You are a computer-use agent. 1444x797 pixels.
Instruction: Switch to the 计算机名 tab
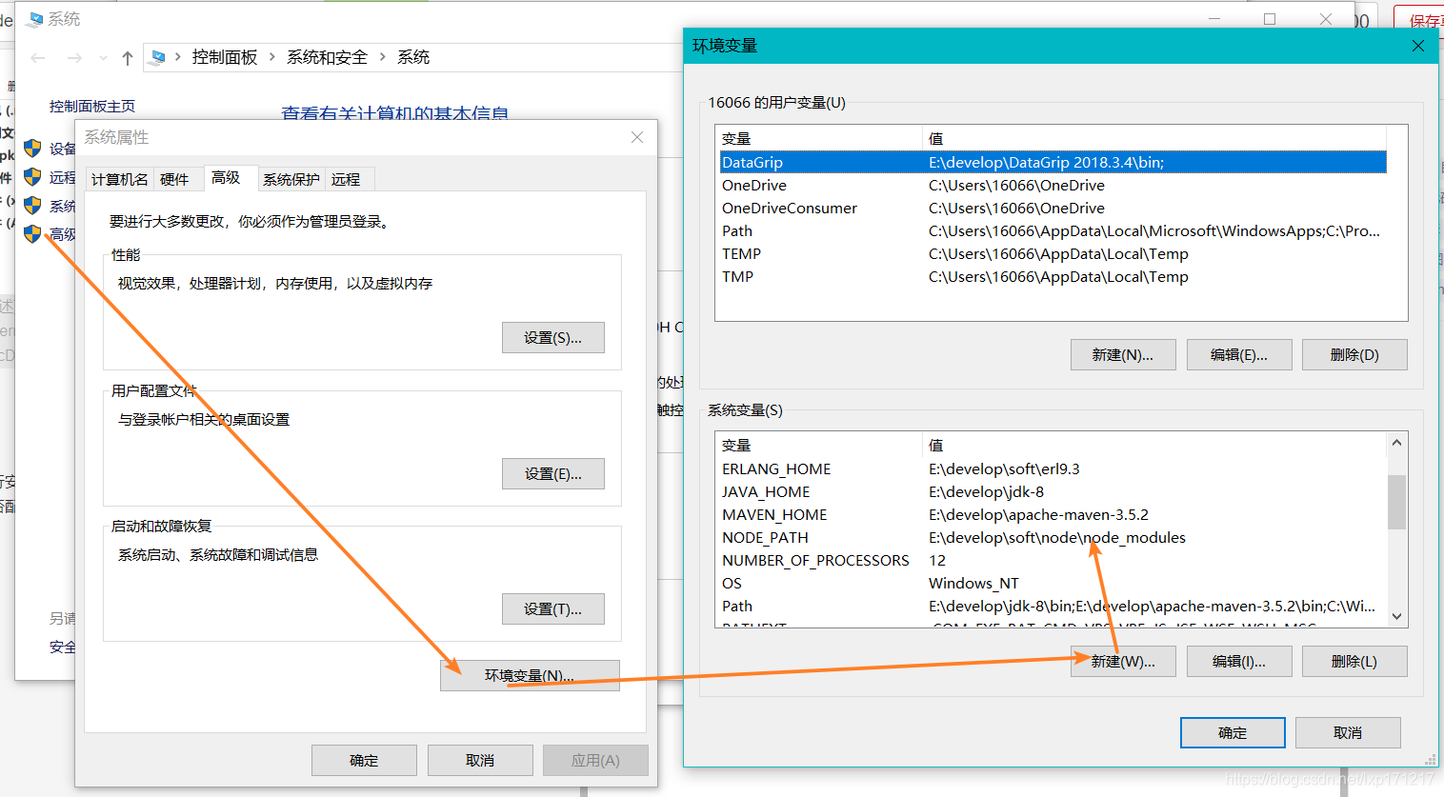click(120, 179)
